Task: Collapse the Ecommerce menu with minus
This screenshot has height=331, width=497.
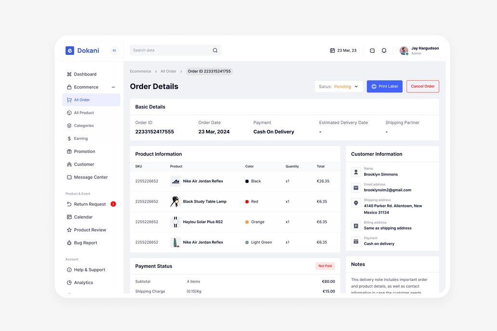Action: pyautogui.click(x=113, y=87)
